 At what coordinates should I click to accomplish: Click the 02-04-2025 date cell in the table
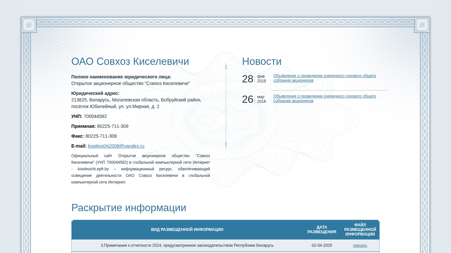[x=322, y=245]
